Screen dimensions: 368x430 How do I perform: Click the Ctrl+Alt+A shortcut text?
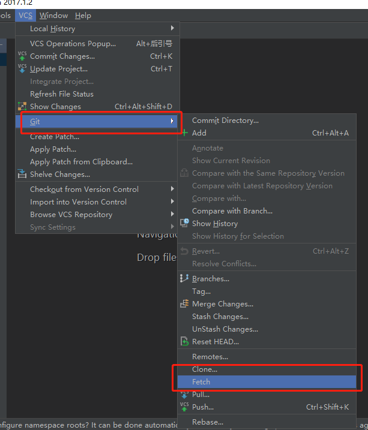(x=330, y=133)
